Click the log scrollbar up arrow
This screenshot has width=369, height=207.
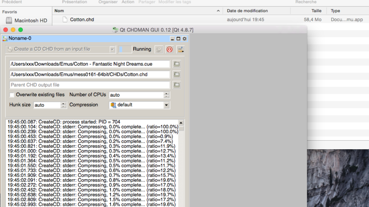181,123
